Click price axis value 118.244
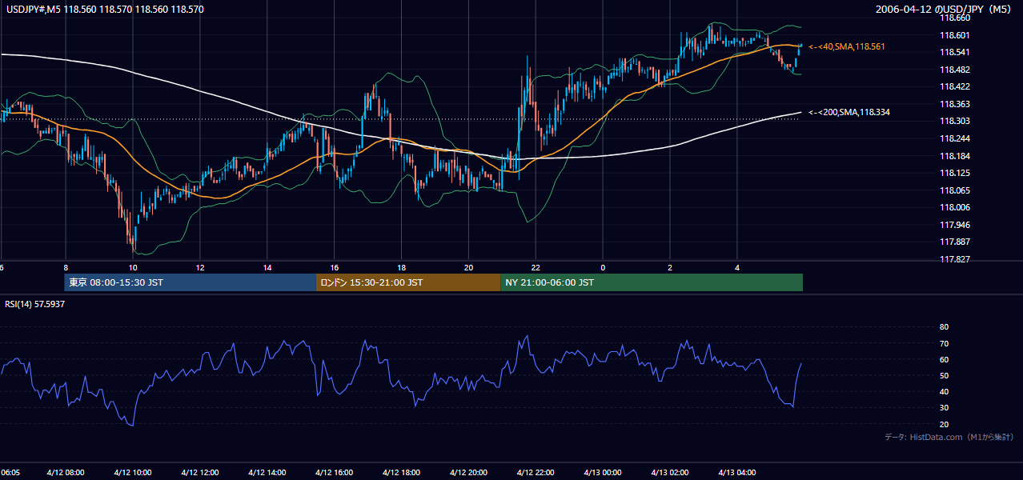The width and height of the screenshot is (1023, 480). [954, 138]
